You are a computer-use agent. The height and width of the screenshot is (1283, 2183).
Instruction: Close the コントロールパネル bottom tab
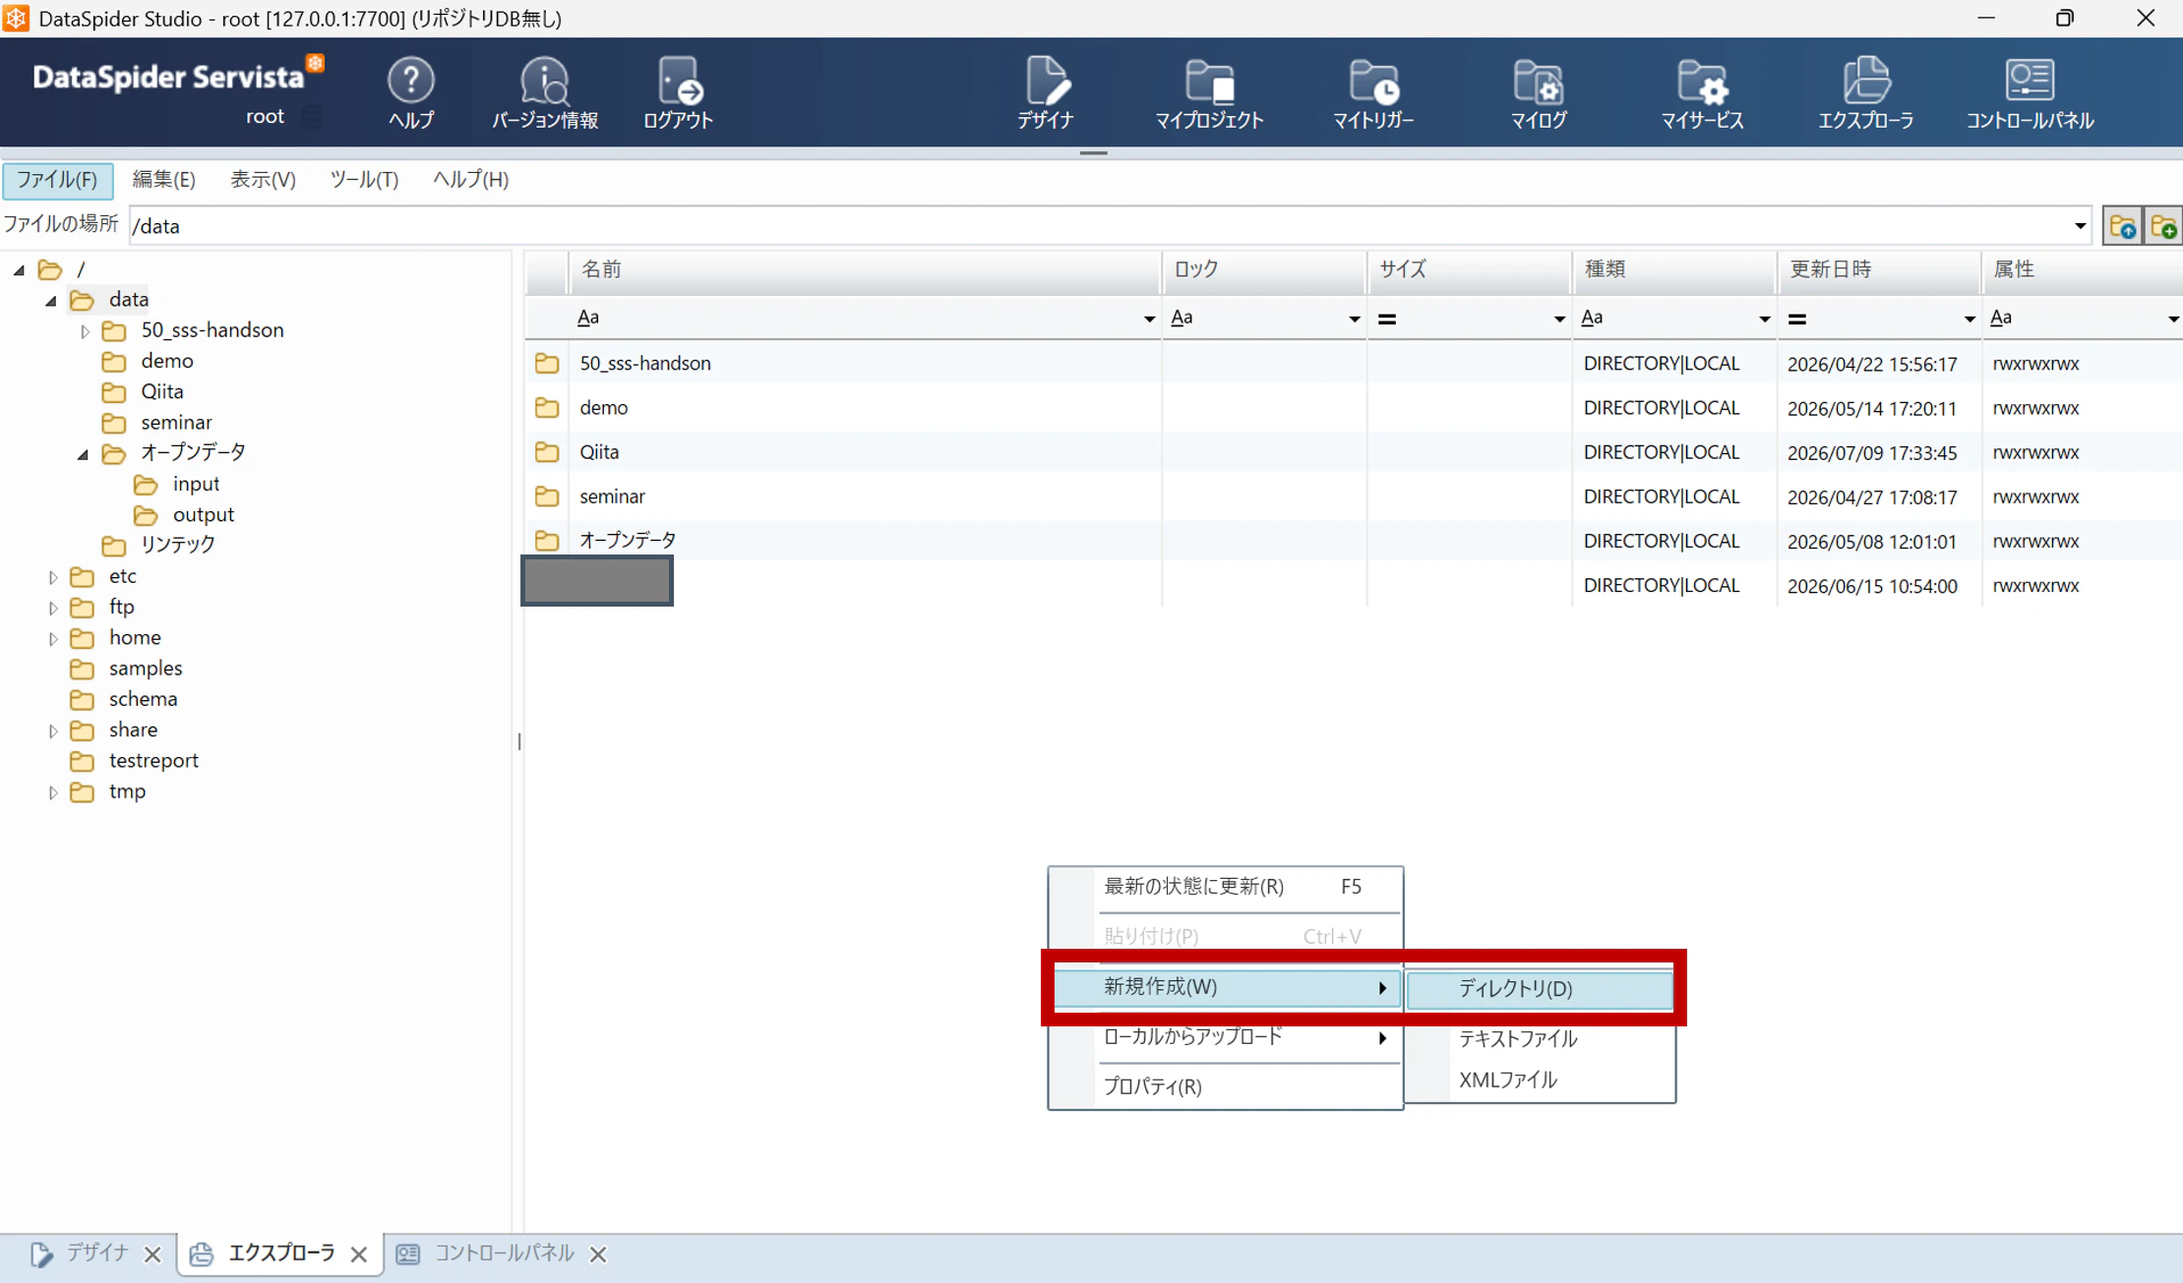[x=598, y=1254]
